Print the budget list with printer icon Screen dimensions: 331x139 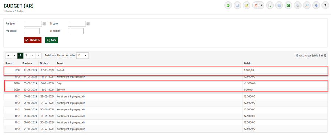click(x=297, y=5)
